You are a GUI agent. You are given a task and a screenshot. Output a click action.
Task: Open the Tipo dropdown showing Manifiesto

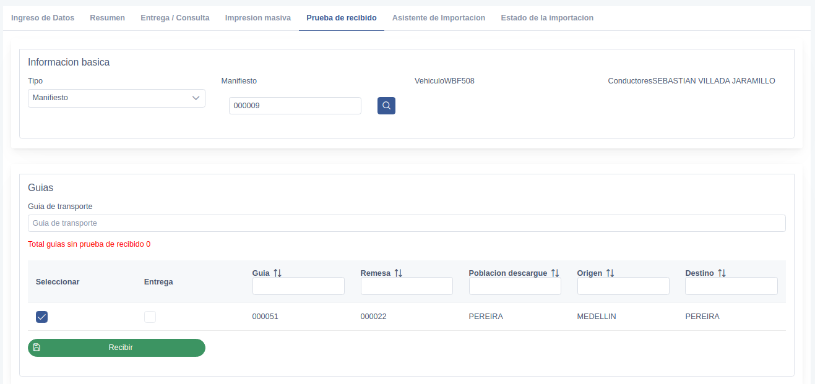tap(116, 98)
